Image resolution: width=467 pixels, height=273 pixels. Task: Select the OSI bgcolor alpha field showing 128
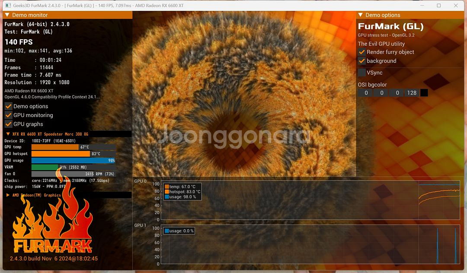point(412,93)
